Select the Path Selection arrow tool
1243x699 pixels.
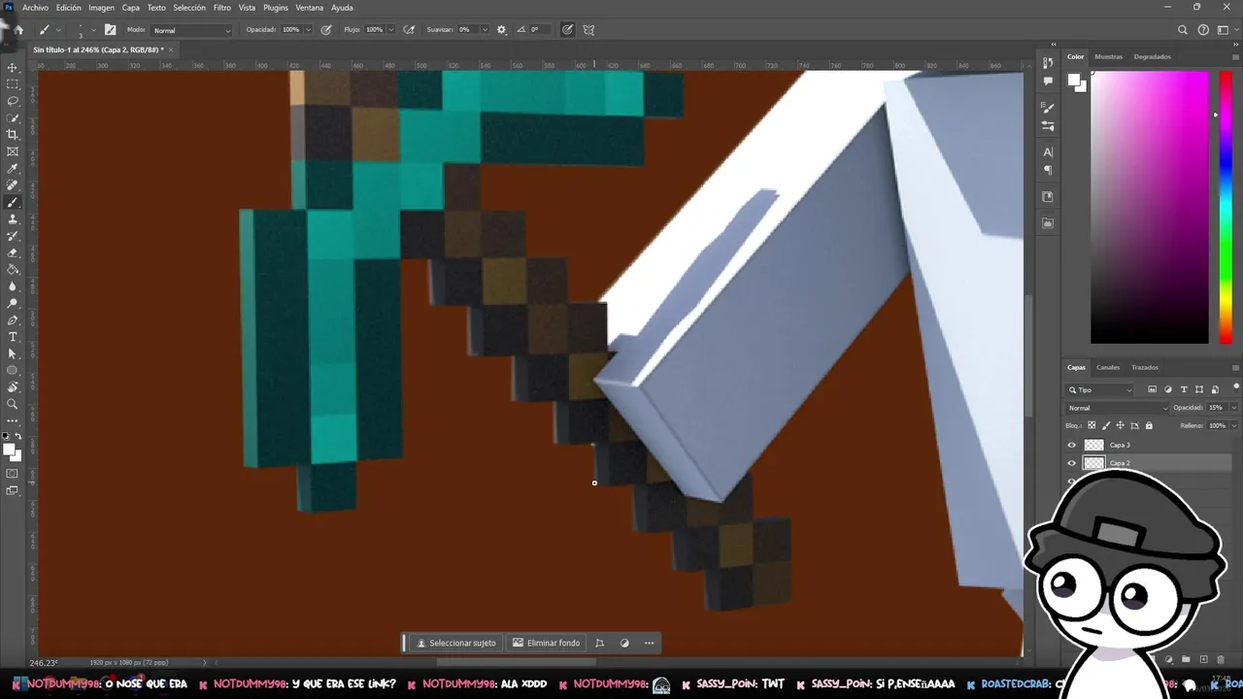point(13,353)
